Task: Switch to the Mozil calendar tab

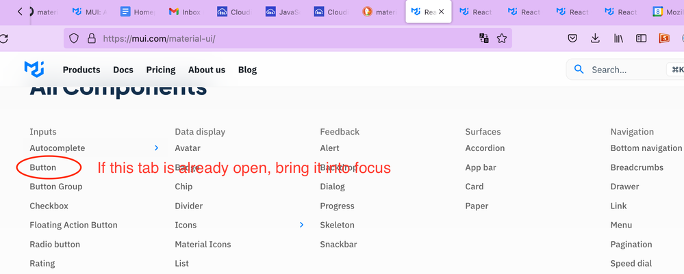Action: point(669,12)
